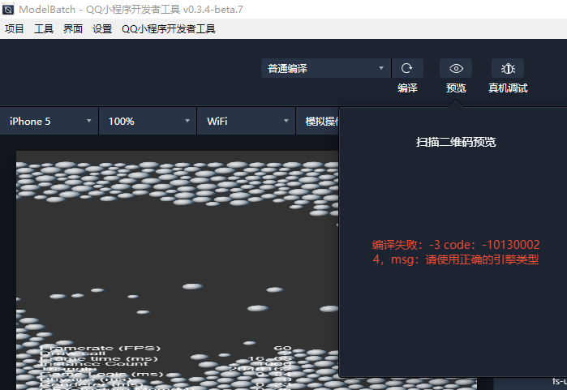The image size is (567, 390).
Task: Open the WiFi network dropdown
Action: pyautogui.click(x=247, y=121)
